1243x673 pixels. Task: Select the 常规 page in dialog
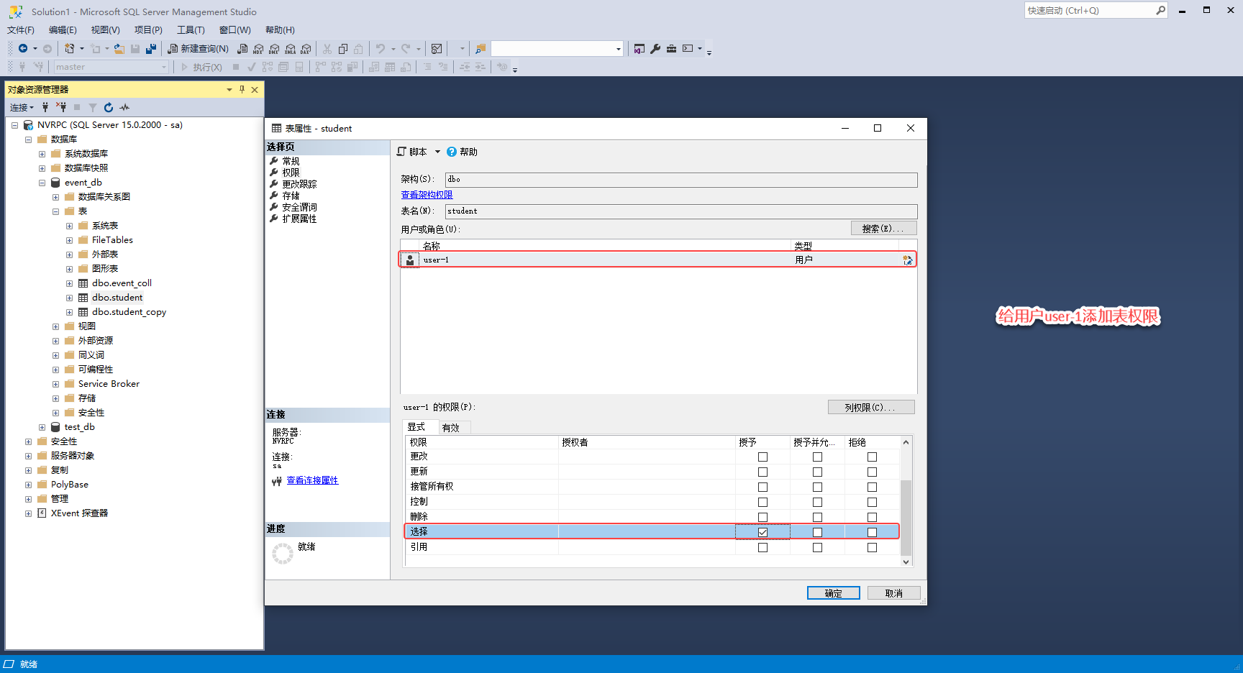tap(291, 161)
